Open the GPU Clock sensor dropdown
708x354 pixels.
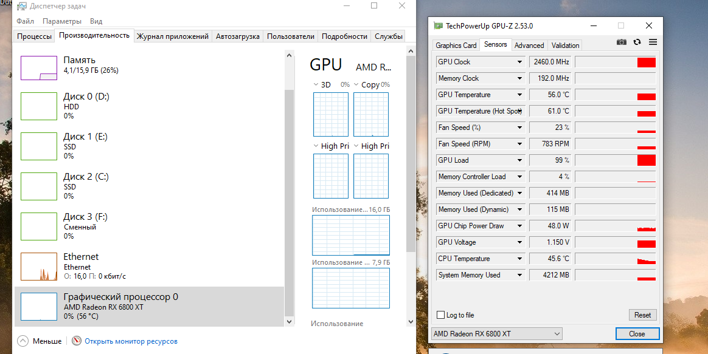(519, 62)
